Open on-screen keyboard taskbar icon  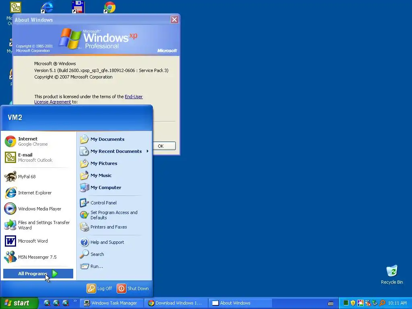coord(331,303)
